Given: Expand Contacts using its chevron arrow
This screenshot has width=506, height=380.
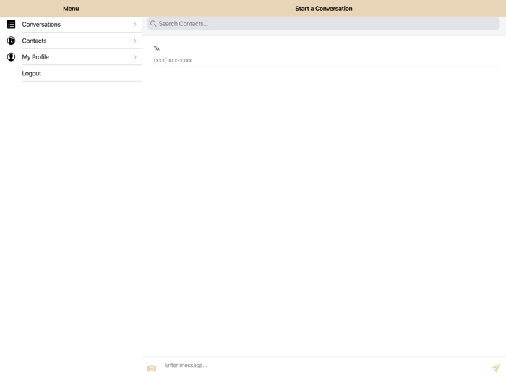Looking at the screenshot, I should (134, 41).
